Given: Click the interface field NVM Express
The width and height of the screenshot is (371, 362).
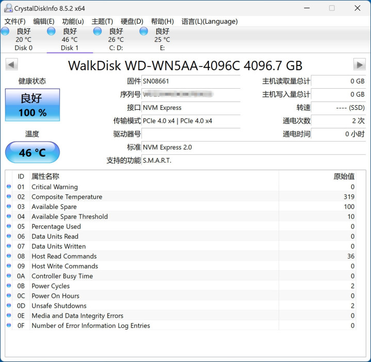Looking at the screenshot, I should click(x=191, y=108).
